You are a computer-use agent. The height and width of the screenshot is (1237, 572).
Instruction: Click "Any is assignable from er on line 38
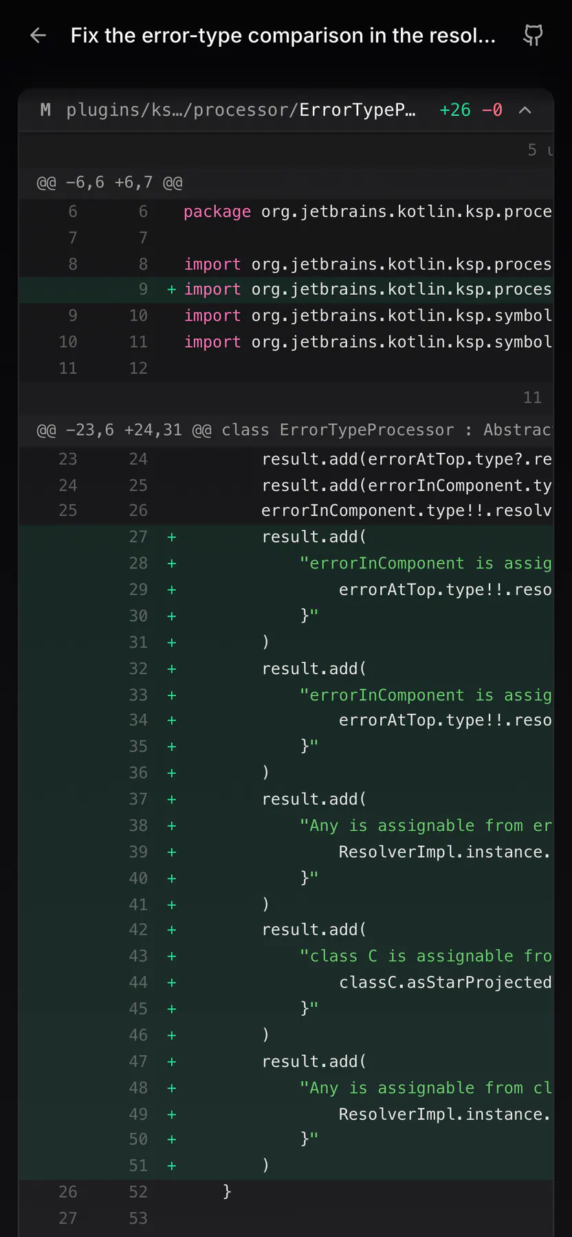[426, 825]
